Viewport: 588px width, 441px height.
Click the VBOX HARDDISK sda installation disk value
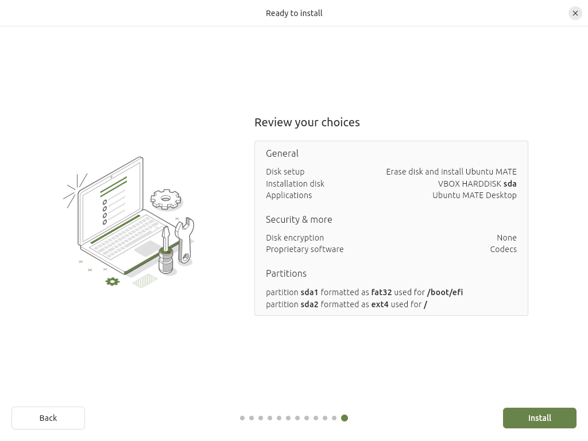coord(477,184)
